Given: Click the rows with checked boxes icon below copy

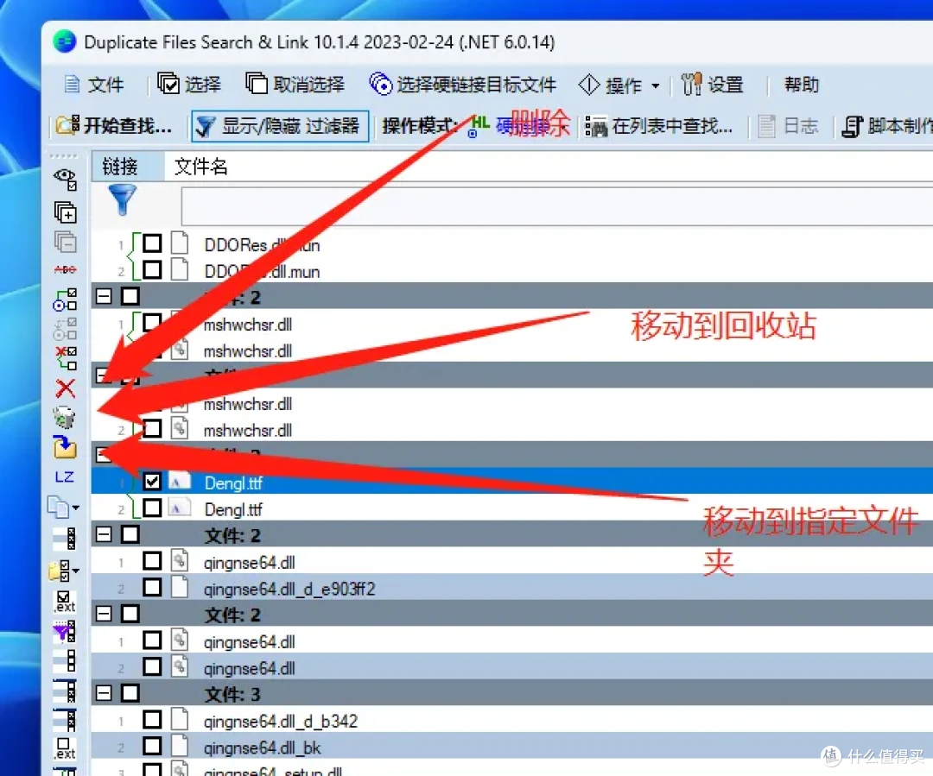Looking at the screenshot, I should point(64,538).
